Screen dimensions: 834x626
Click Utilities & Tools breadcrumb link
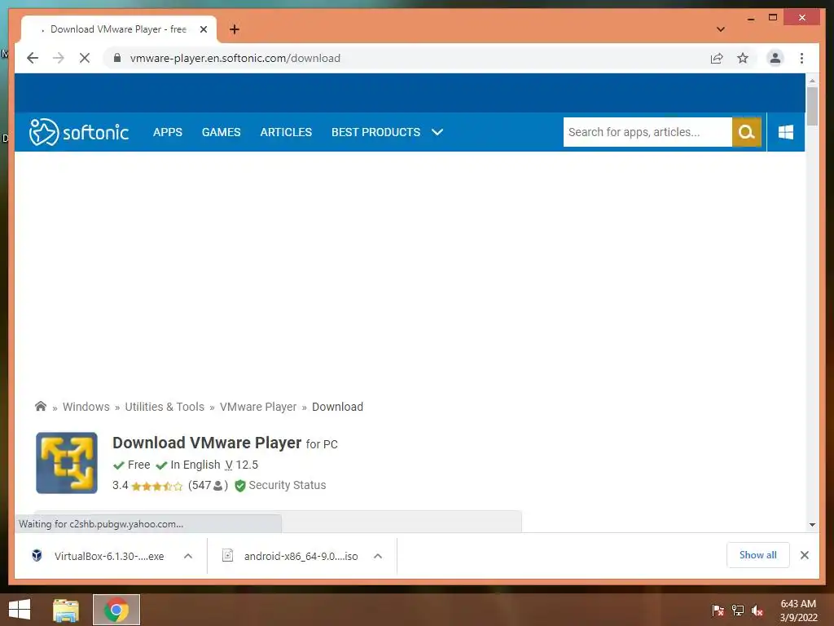[x=165, y=407]
